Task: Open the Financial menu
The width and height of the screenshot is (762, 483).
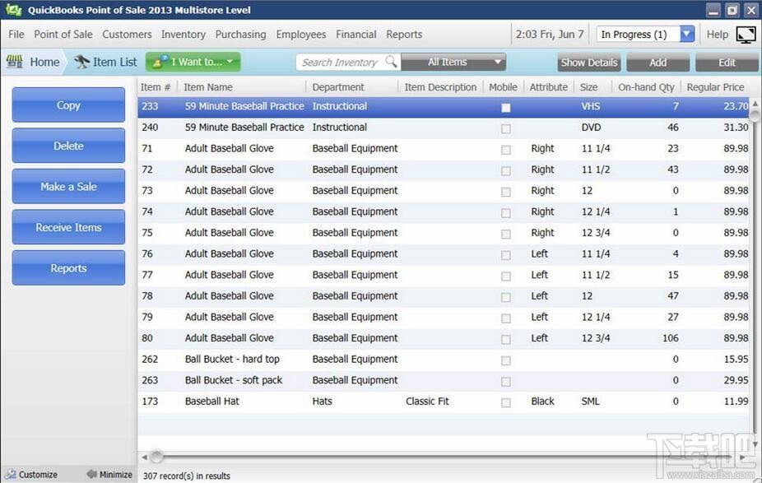Action: (355, 34)
